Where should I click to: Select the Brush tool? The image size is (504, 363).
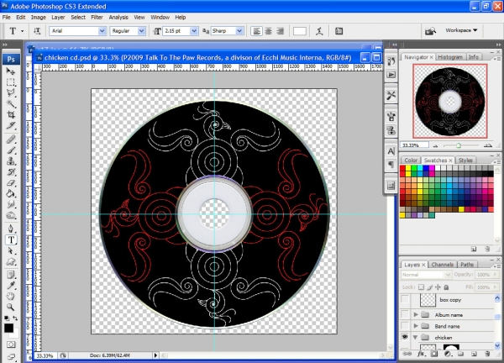coord(11,150)
